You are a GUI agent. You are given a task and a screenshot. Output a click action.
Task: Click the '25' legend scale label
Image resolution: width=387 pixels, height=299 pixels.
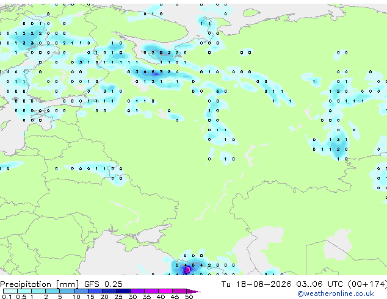click(x=118, y=297)
